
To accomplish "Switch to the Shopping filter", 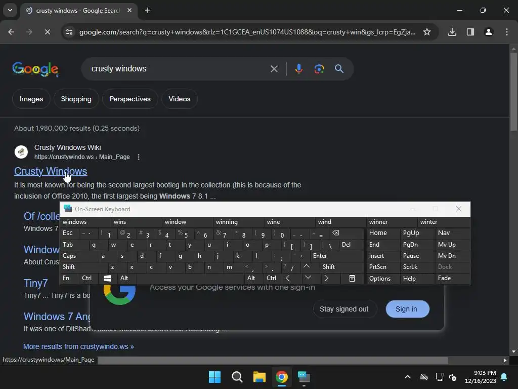I will pos(76,99).
